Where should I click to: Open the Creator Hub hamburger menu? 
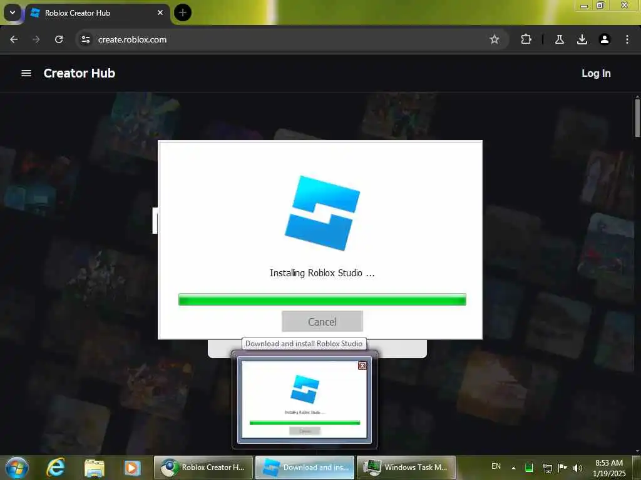point(26,73)
